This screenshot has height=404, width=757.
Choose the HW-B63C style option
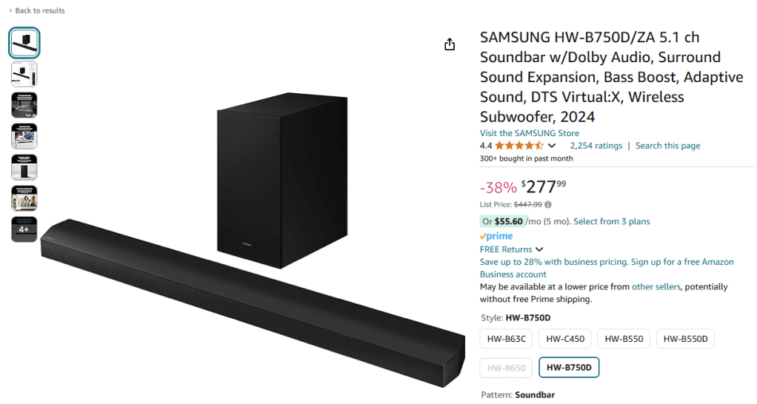coord(507,340)
